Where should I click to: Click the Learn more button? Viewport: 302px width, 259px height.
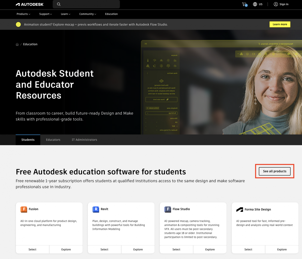280,24
